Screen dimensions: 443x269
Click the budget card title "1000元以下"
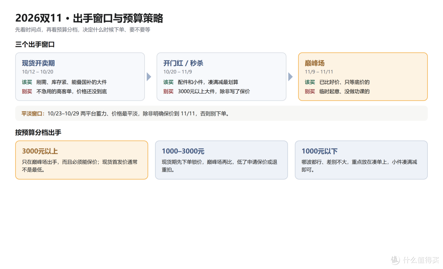[320, 151]
